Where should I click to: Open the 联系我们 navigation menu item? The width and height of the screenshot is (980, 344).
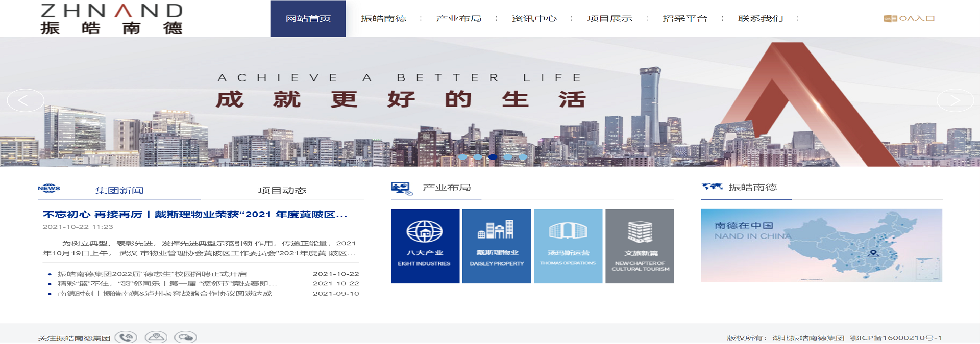(761, 18)
